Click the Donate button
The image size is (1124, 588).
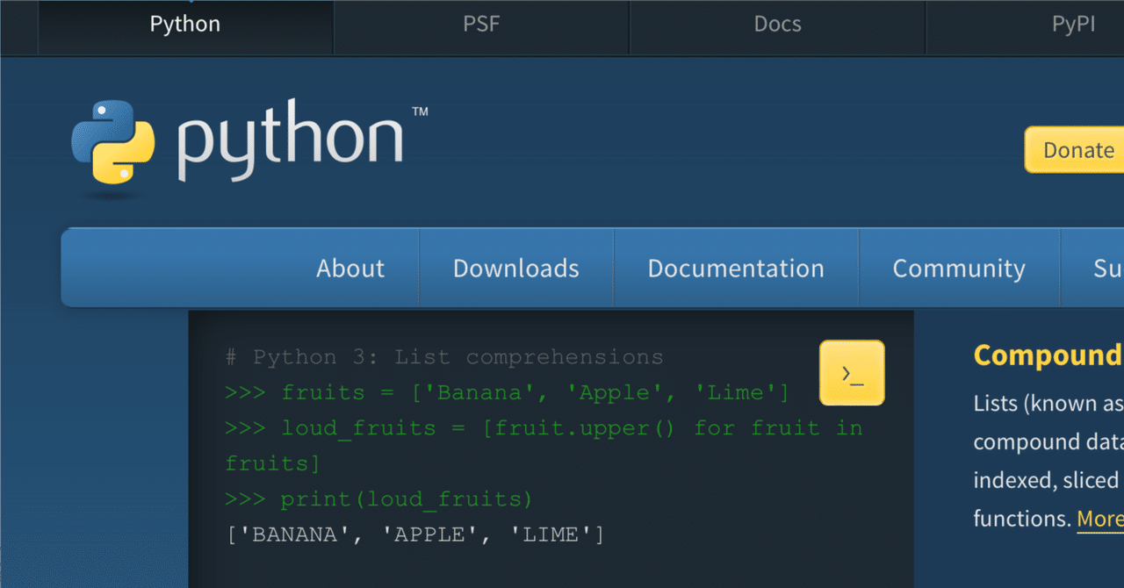coord(1078,149)
